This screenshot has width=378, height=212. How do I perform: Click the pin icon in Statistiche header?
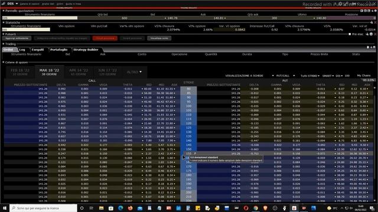[372, 22]
